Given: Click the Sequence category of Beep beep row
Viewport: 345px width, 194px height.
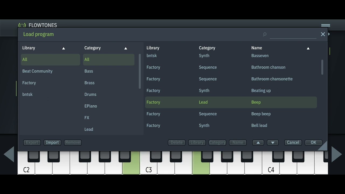Looking at the screenshot, I should (208, 114).
